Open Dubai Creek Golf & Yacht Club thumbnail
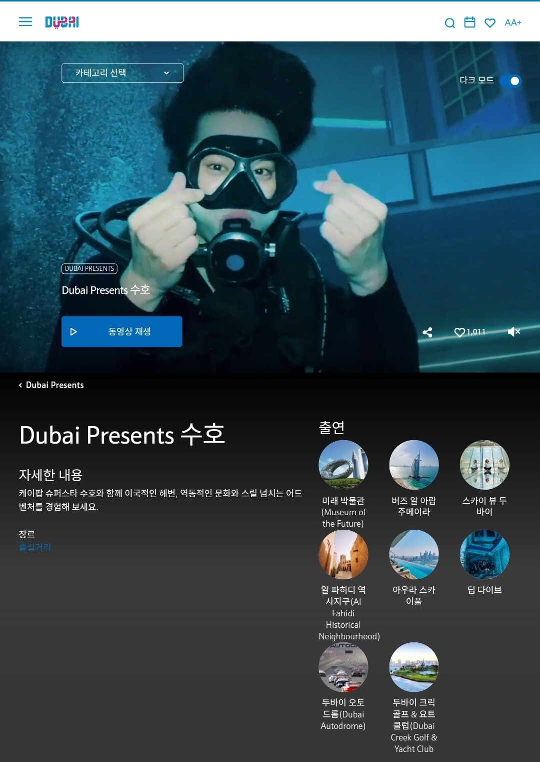This screenshot has width=540, height=762. (x=414, y=667)
